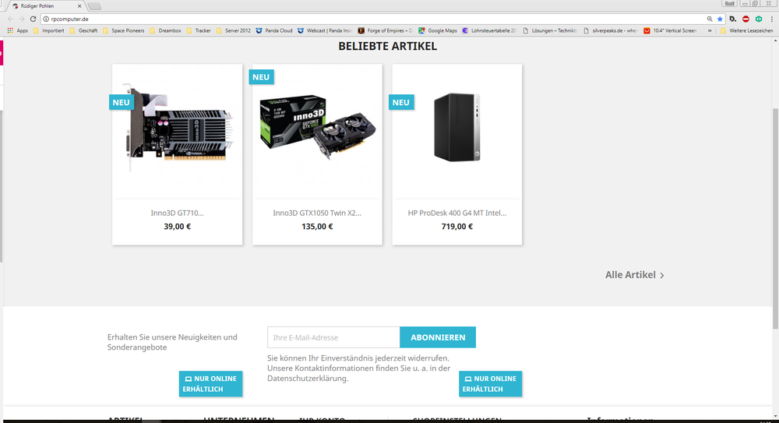Click the BELIEBTE ARTIKEL heading

point(387,46)
